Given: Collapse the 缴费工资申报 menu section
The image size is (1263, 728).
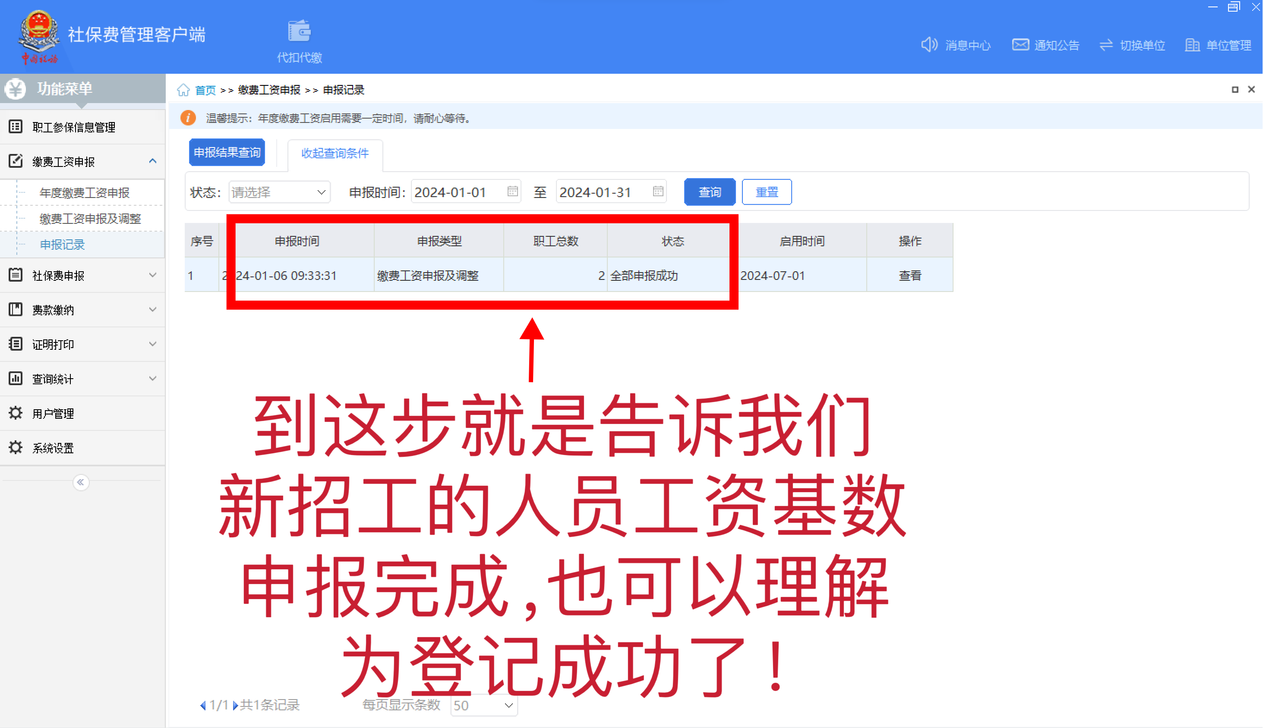Looking at the screenshot, I should tap(153, 161).
